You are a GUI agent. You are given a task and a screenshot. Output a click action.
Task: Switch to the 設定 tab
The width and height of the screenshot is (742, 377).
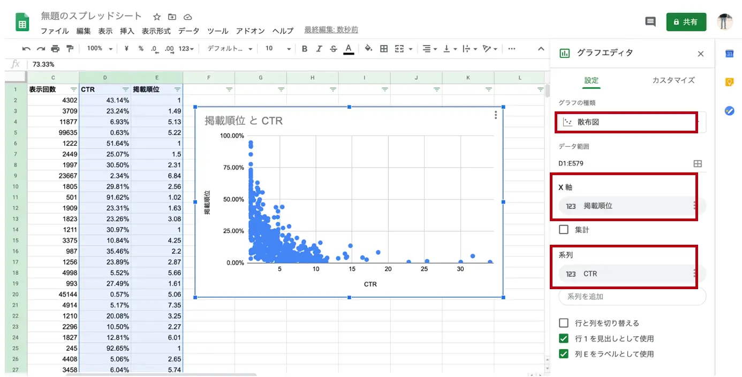pos(591,80)
